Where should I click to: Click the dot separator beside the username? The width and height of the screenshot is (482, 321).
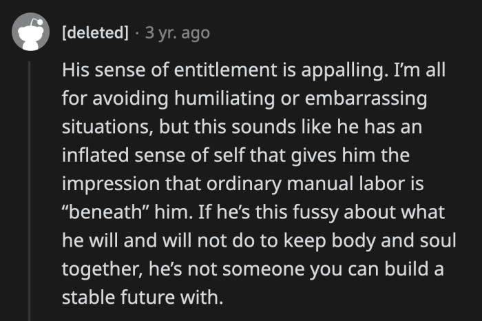(137, 33)
